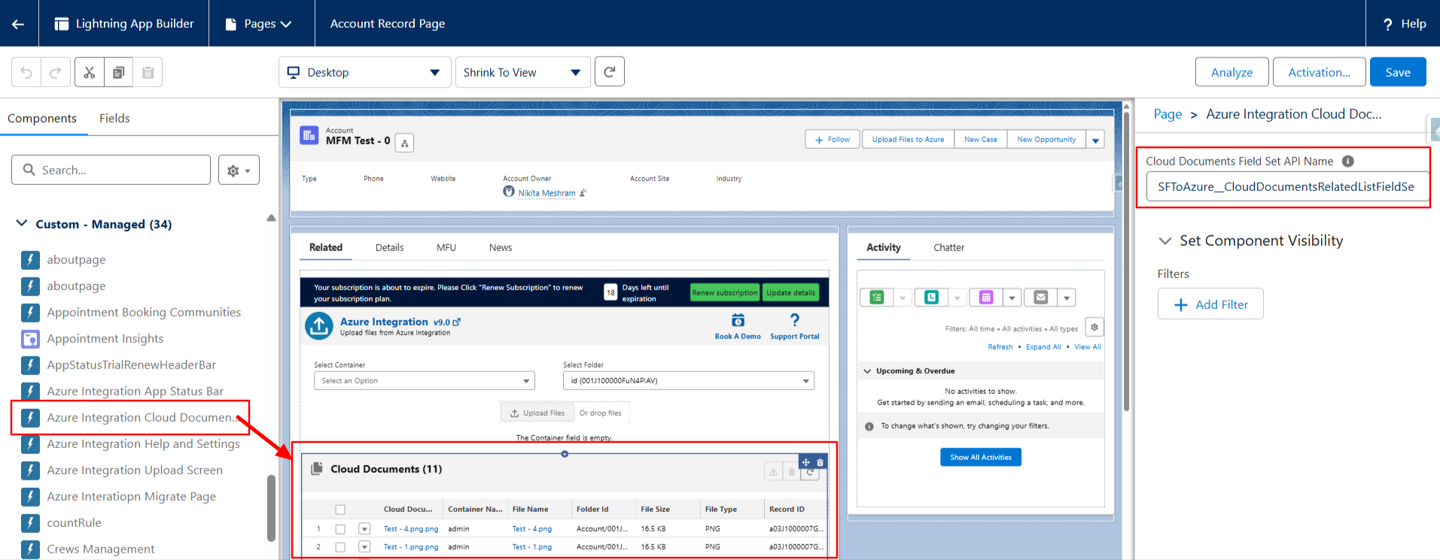
Task: Check the row for Test - 1.png.png
Action: (340, 546)
